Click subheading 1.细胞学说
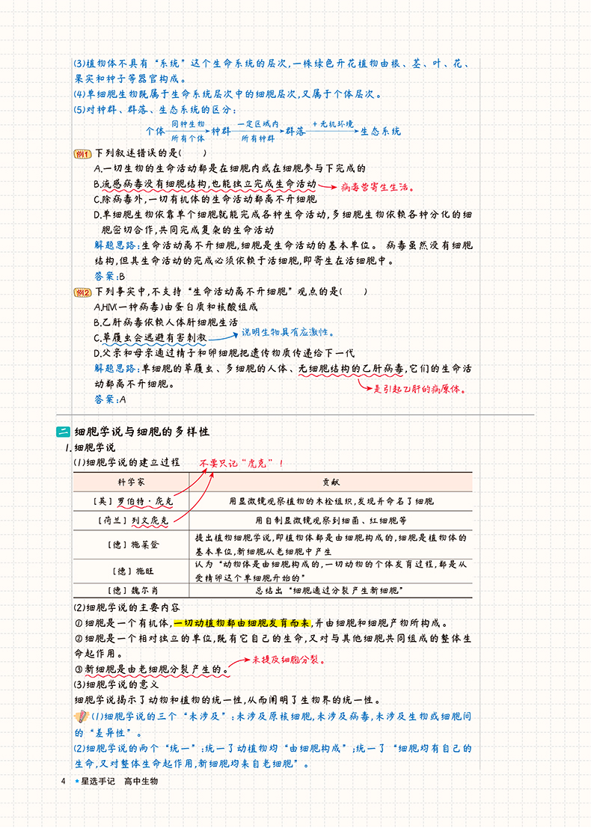This screenshot has height=828, width=591. (90, 448)
